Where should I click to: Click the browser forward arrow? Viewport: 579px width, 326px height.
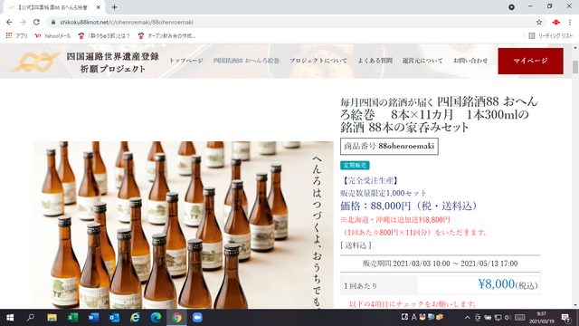click(x=23, y=22)
